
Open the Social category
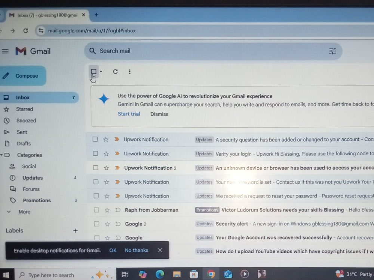point(29,167)
